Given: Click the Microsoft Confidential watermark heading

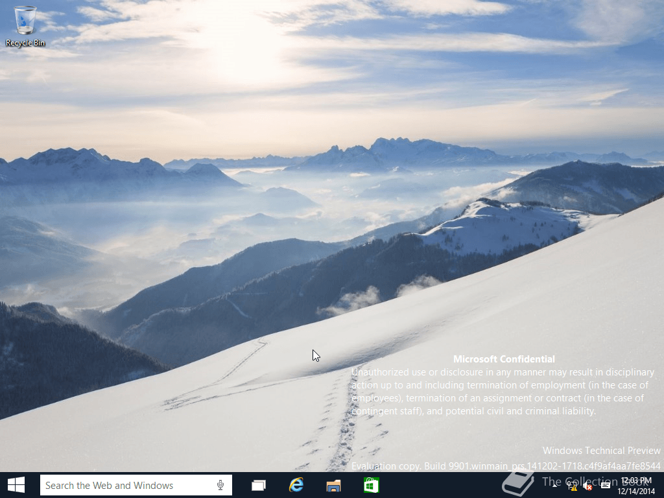Looking at the screenshot, I should click(x=504, y=359).
